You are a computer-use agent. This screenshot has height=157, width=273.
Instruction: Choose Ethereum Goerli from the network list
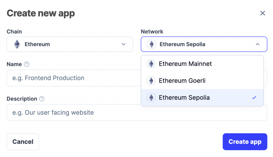coord(182,81)
